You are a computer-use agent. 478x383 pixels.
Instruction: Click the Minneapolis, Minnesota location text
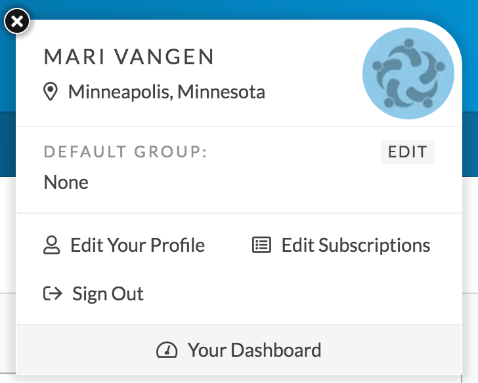click(x=167, y=92)
